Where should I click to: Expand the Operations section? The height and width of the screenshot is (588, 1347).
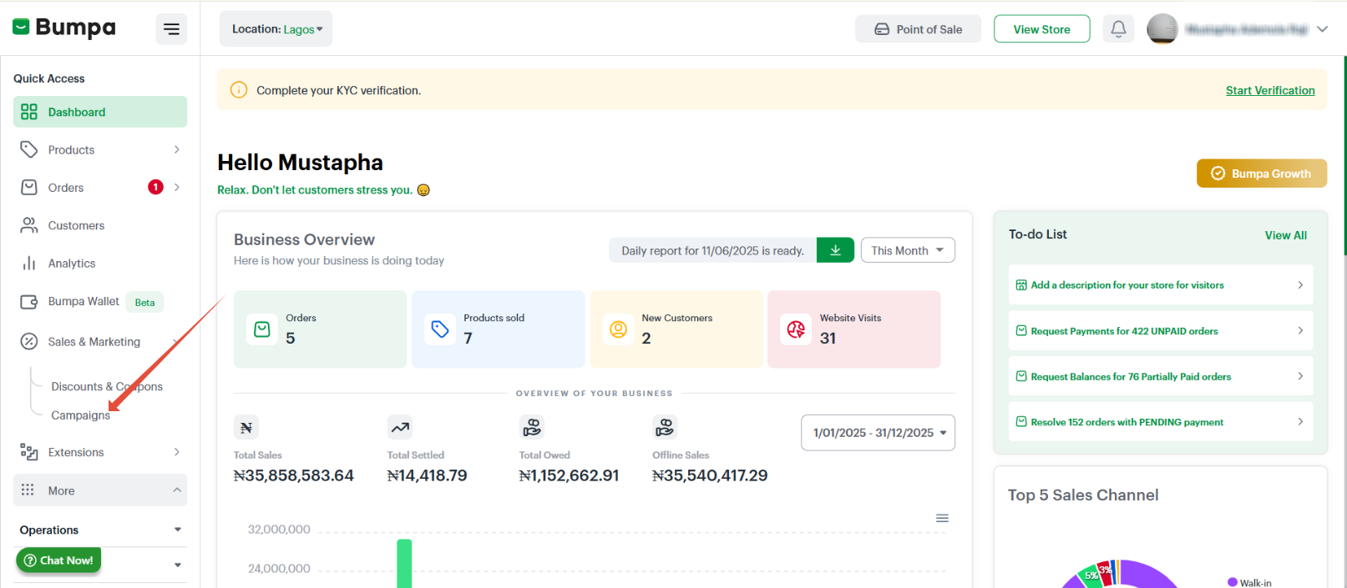point(100,530)
